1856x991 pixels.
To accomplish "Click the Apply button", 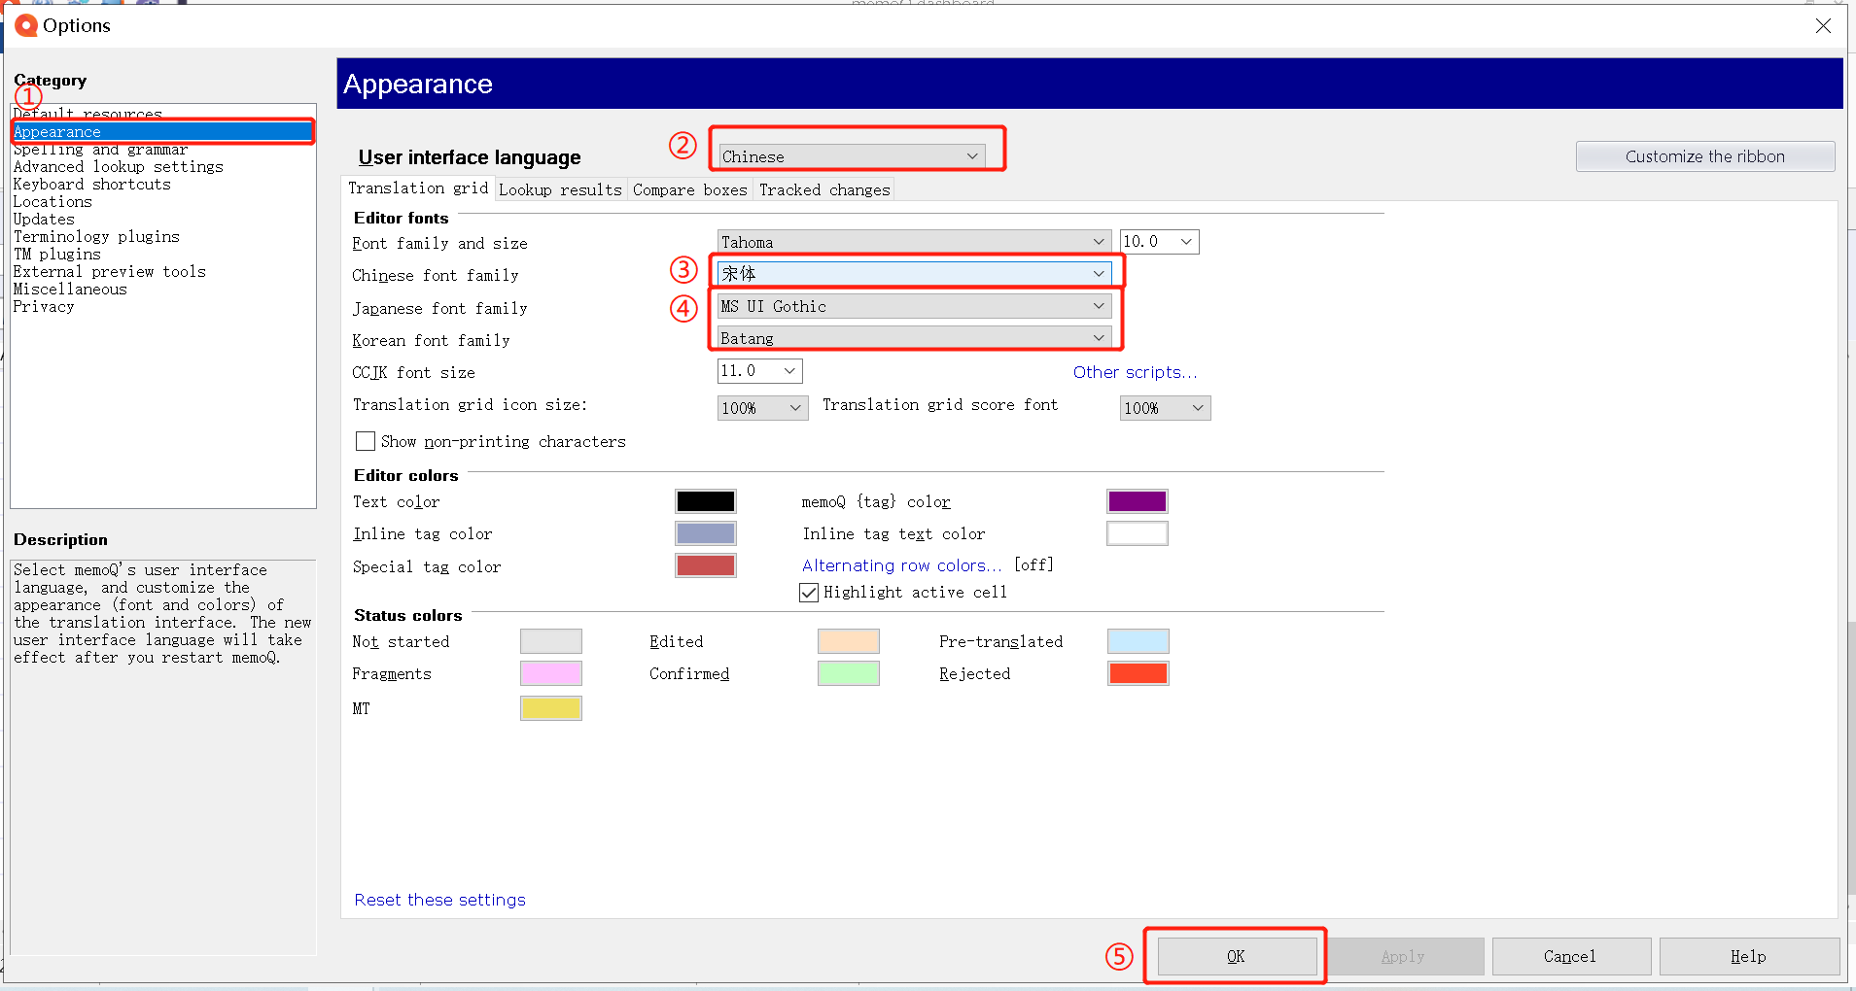I will (x=1403, y=956).
